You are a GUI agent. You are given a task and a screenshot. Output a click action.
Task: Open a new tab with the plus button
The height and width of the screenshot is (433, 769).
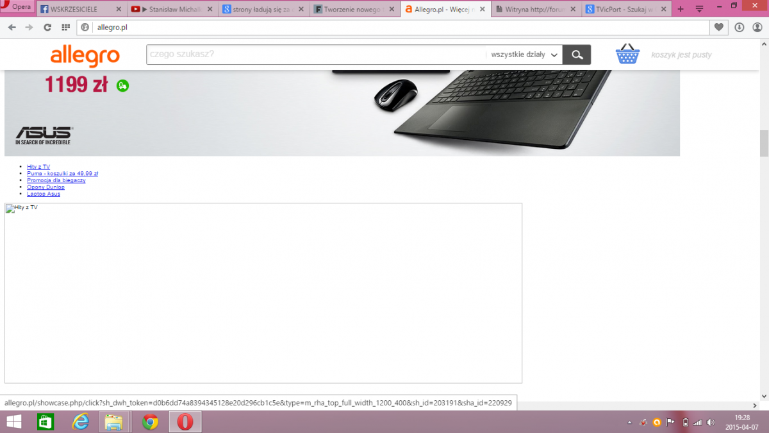681,10
